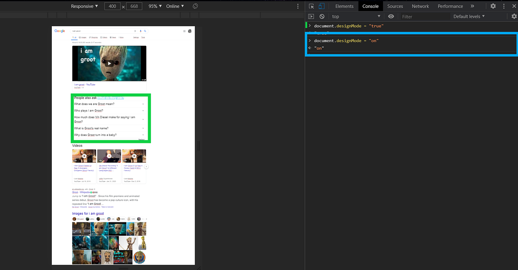Play the 'I am Groot 2' video thumbnail
Image resolution: width=518 pixels, height=270 pixels.
tap(134, 156)
